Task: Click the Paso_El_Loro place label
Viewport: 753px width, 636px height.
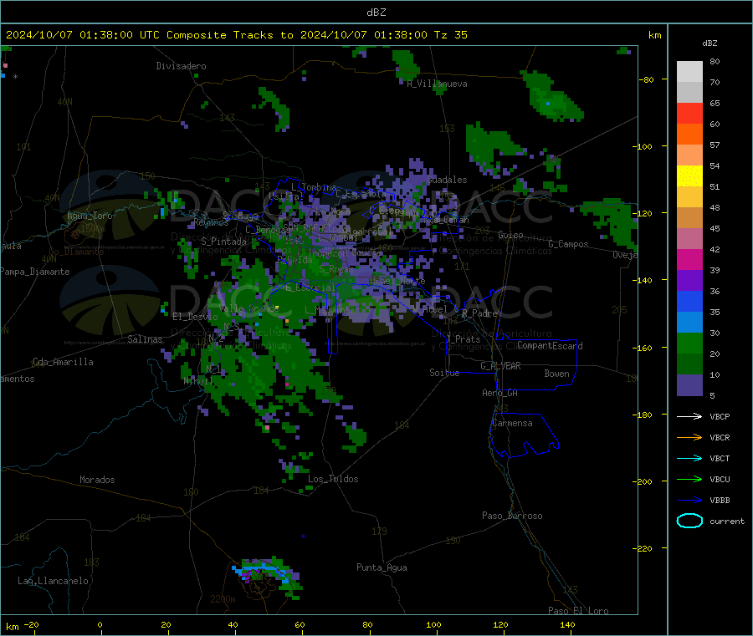Action: pos(578,611)
